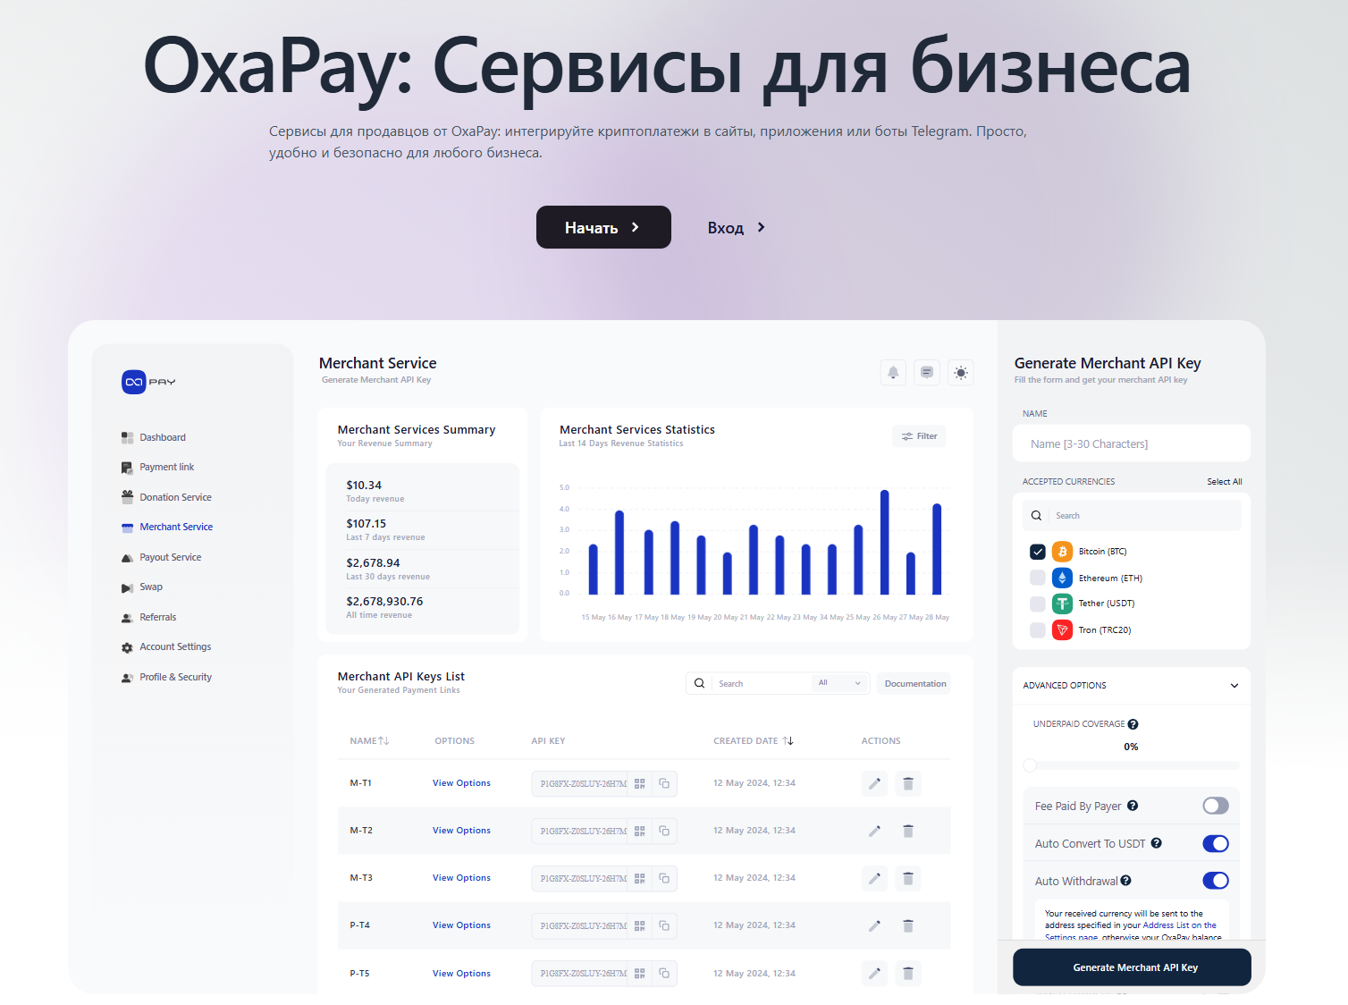Open the messages chat icon
This screenshot has width=1348, height=1005.
(927, 373)
